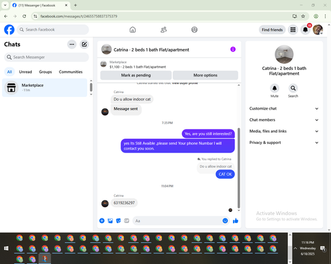Open the account profile picture menu
331x264 pixels.
318,30
